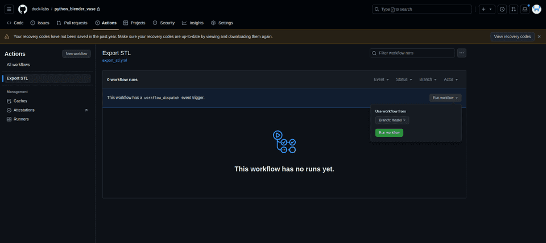546x243 pixels.
Task: Click the View recovery codes button
Action: (x=512, y=36)
